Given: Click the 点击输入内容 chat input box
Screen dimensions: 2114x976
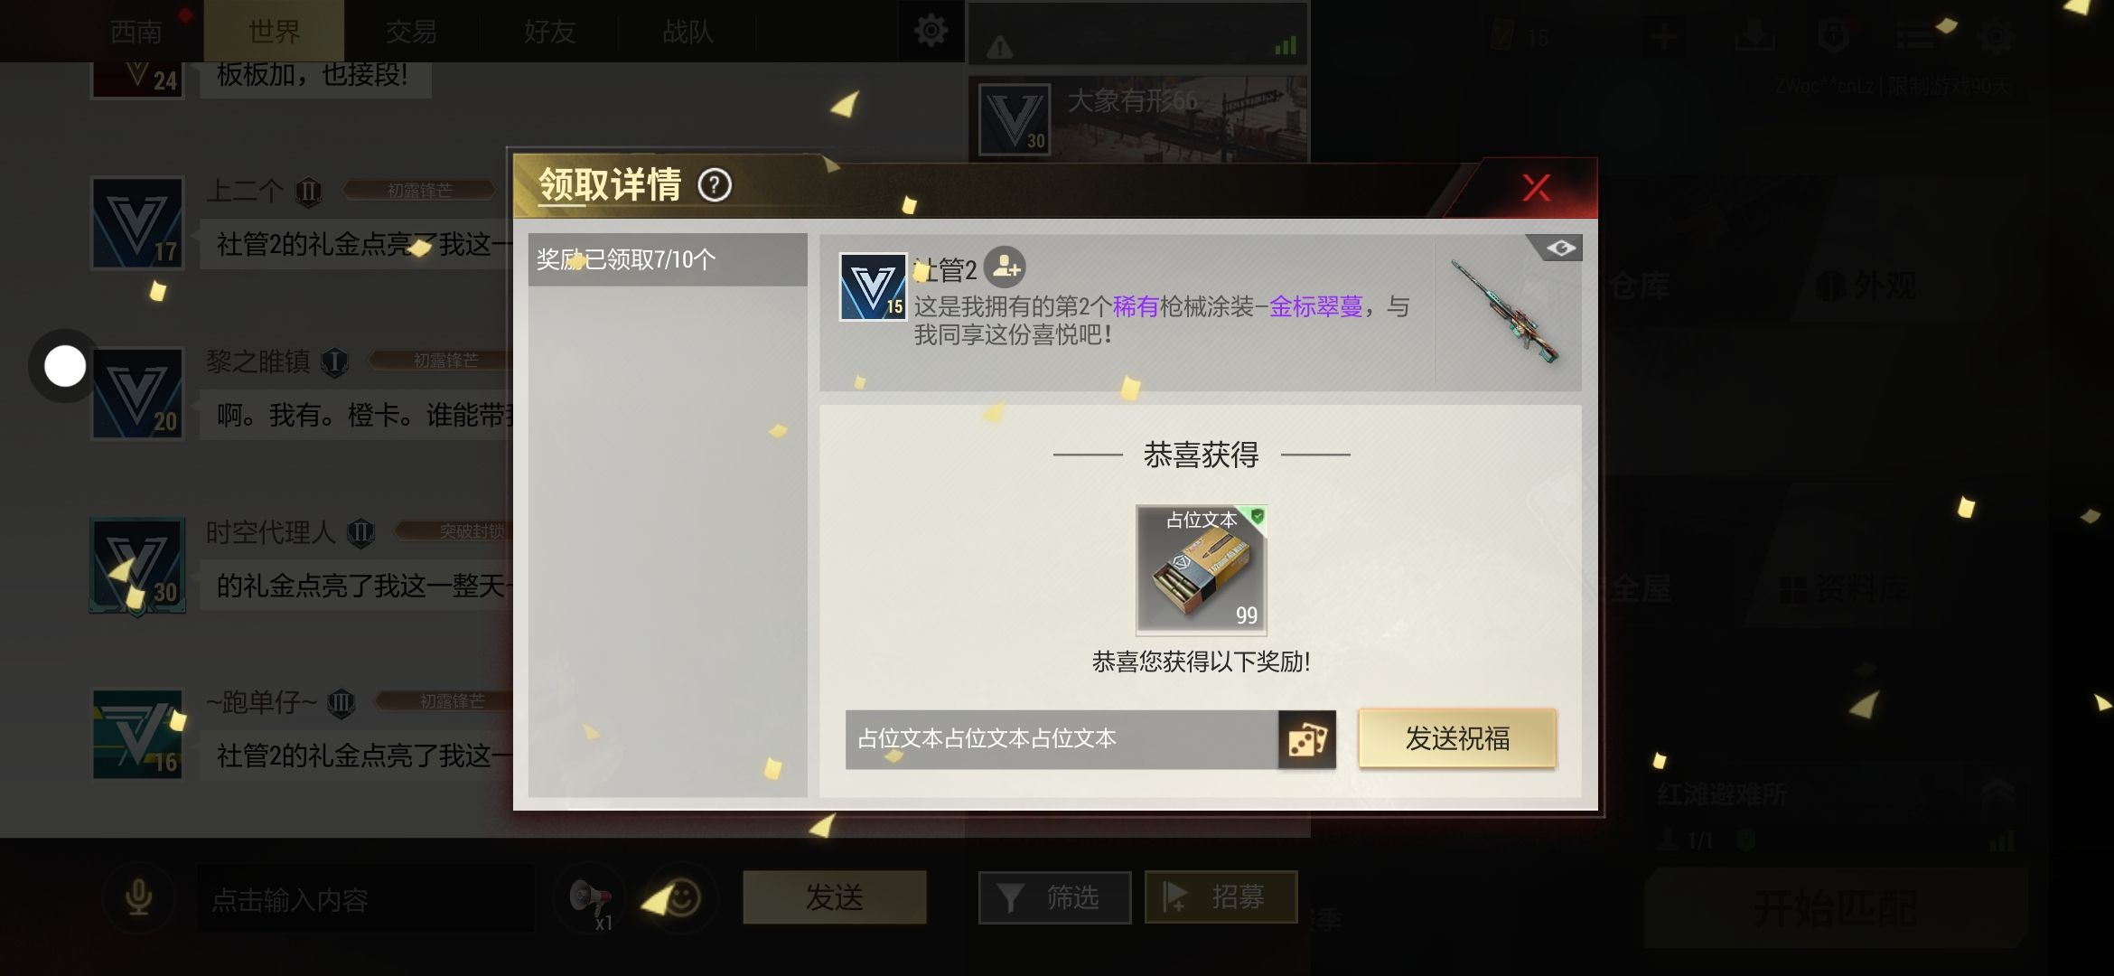Looking at the screenshot, I should [366, 899].
